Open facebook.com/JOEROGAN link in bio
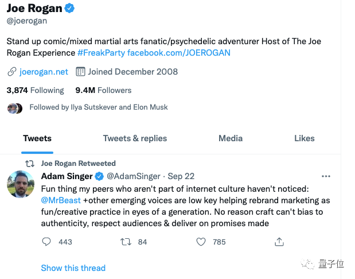This screenshot has width=355, height=279. 179,53
